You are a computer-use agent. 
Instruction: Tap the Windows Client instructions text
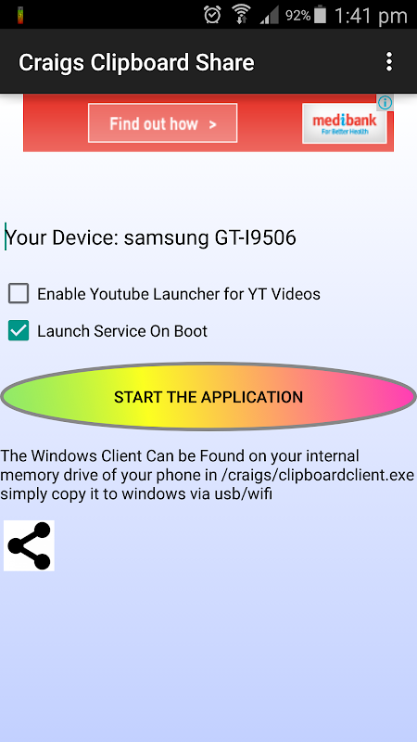(x=208, y=475)
